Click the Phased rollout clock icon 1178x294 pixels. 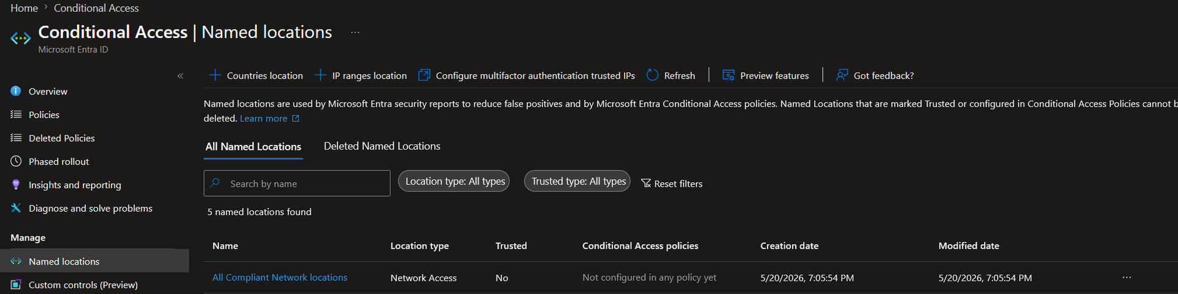tap(16, 161)
